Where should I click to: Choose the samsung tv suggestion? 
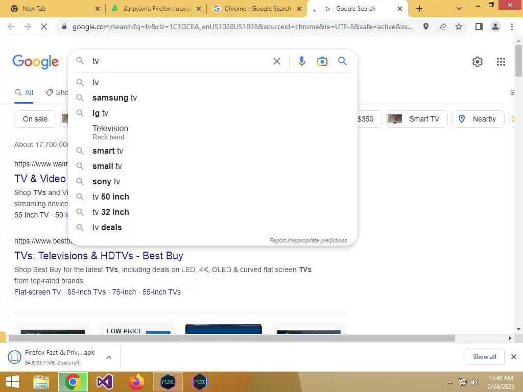point(212,97)
